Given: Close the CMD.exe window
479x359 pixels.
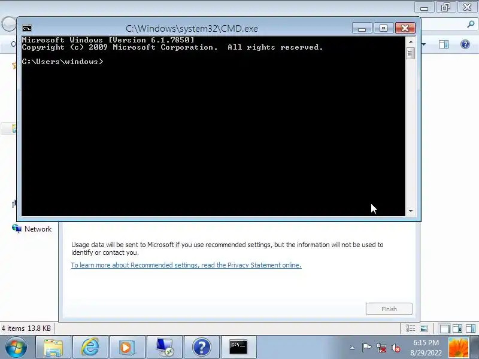Looking at the screenshot, I should point(405,28).
